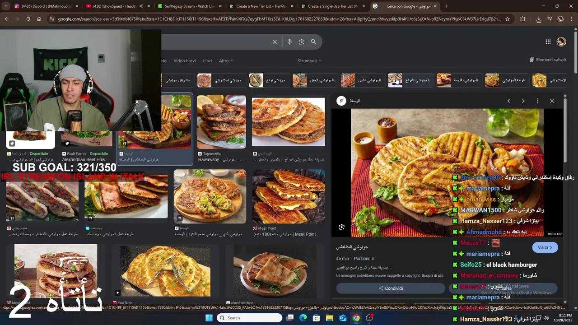
Task: Launch Microsoft Edge from taskbar
Action: coord(303,318)
